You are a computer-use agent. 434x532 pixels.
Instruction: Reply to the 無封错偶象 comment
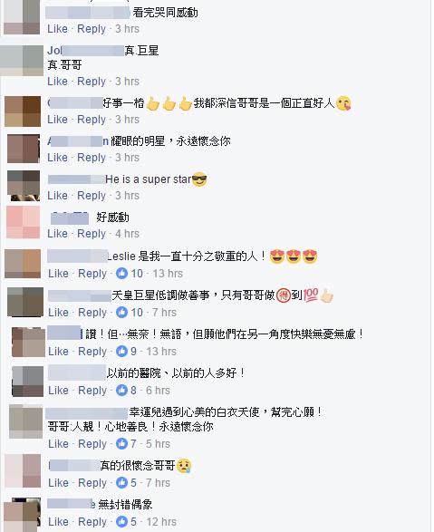point(92,522)
